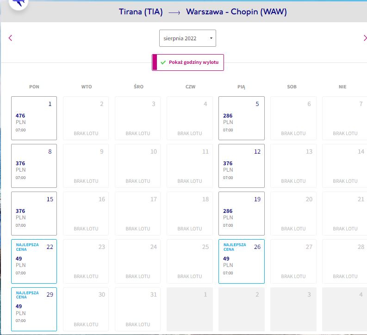Choose August 29 best price 49 PLN
This screenshot has width=367, height=335.
coord(34,309)
